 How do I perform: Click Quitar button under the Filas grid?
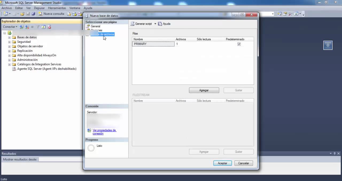[x=239, y=90]
